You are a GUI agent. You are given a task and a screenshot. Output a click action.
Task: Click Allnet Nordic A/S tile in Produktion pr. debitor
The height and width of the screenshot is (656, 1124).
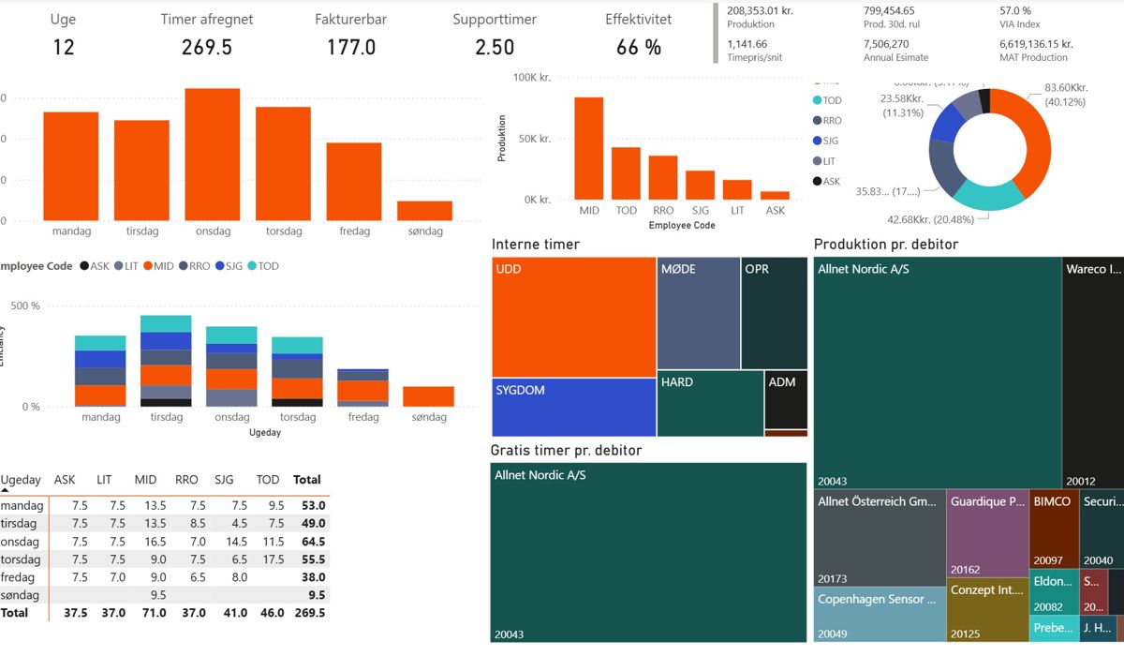click(938, 372)
